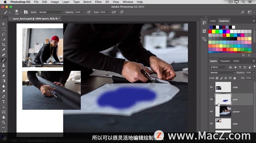Select the Eraser tool
The image size is (256, 143).
pos(3,76)
